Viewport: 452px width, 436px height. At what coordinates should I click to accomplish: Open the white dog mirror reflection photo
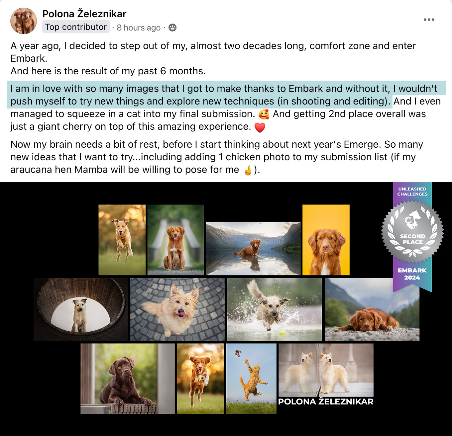[326, 370]
